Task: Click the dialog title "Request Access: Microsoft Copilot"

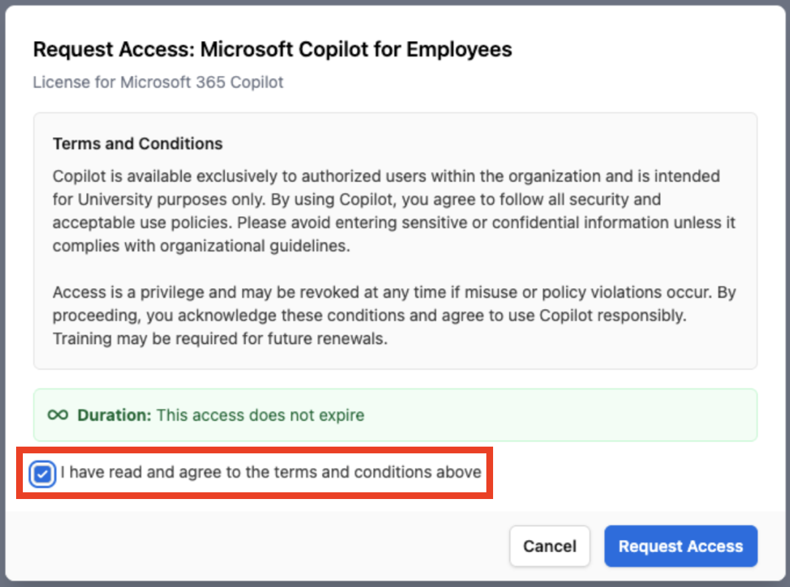Action: click(272, 49)
